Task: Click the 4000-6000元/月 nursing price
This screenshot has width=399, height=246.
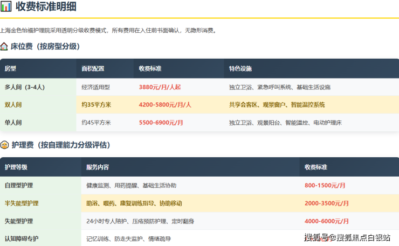Action: 326,221
